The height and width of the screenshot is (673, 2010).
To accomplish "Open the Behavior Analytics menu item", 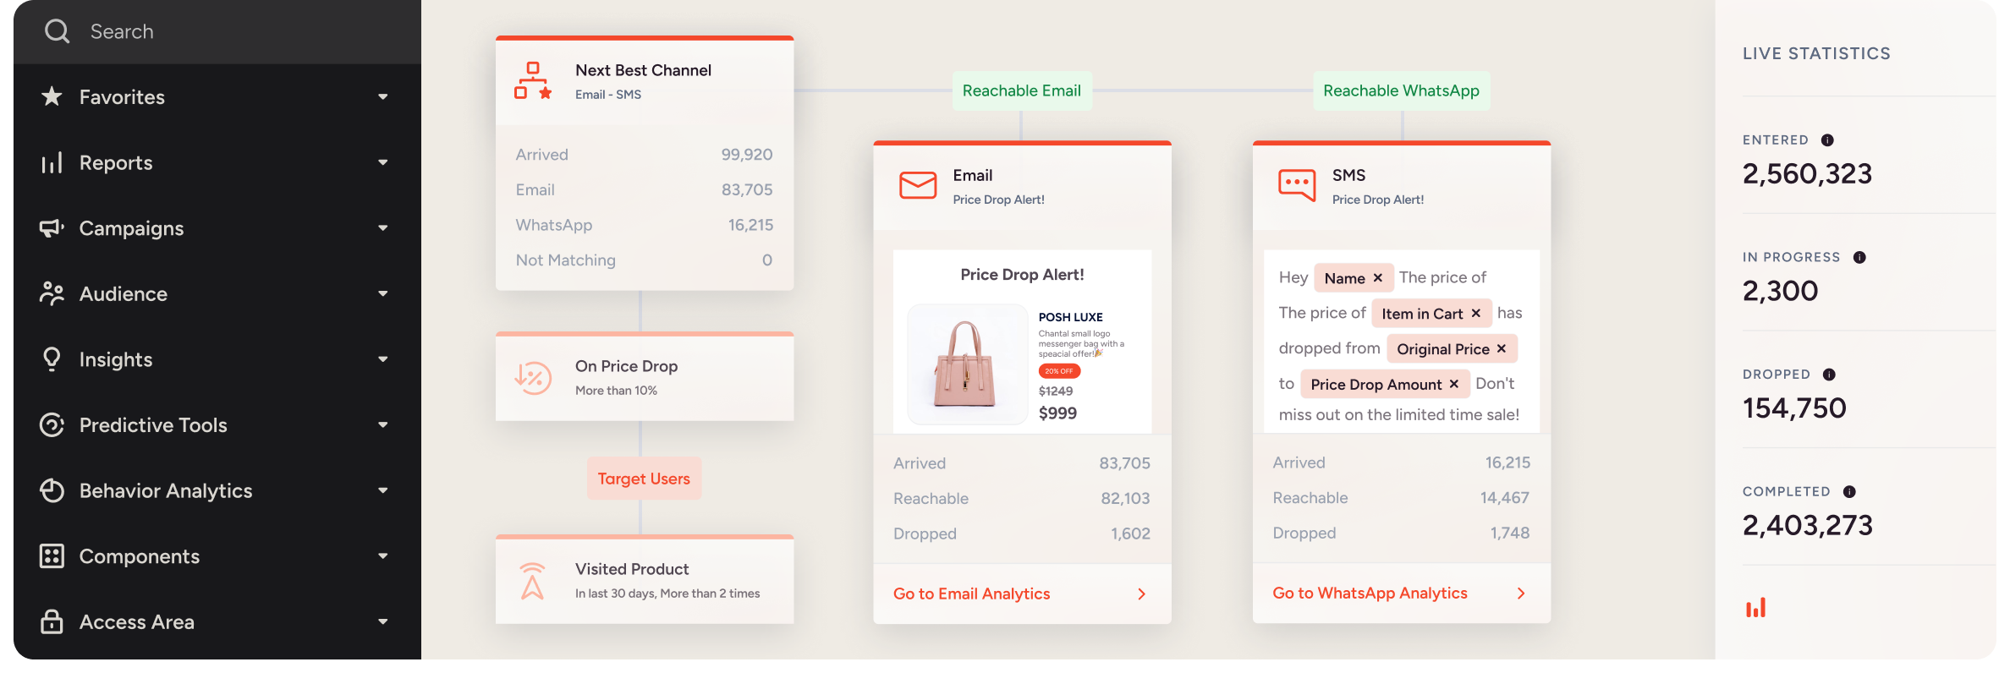I will click(166, 490).
